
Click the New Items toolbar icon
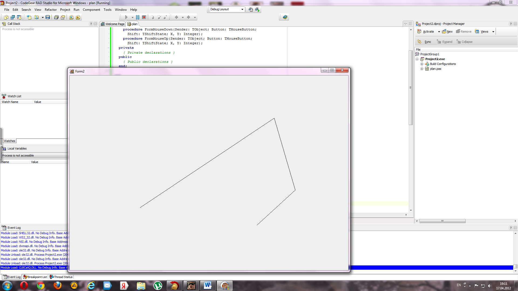pos(29,17)
